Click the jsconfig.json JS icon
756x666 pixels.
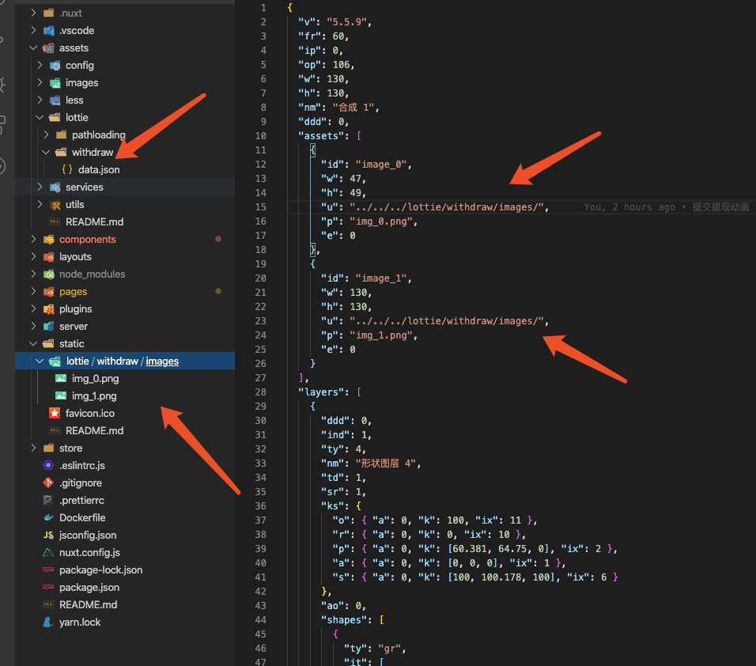(48, 535)
